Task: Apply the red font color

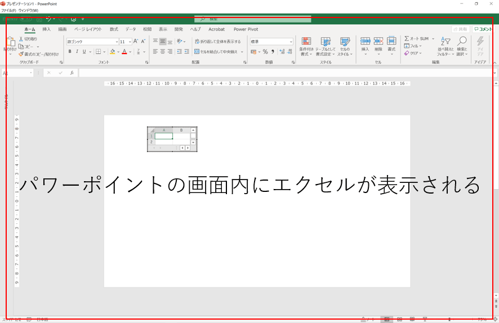Action: click(124, 52)
